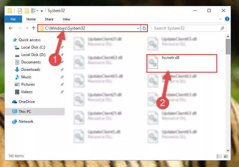Click the New folder icon in title bar
The width and height of the screenshot is (239, 167).
point(27,11)
